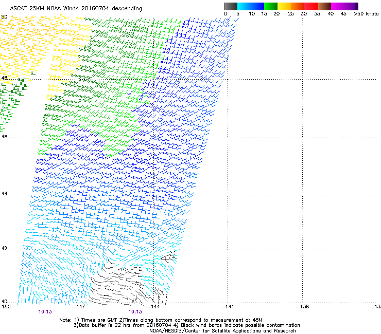
Task: Click the purple '19:13' time left of -144
Action: [x=135, y=312]
